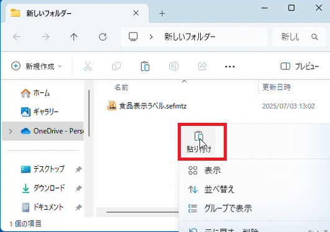Open ドキュメント in quick access
Screen dimensions: 330x232
(x=42, y=207)
